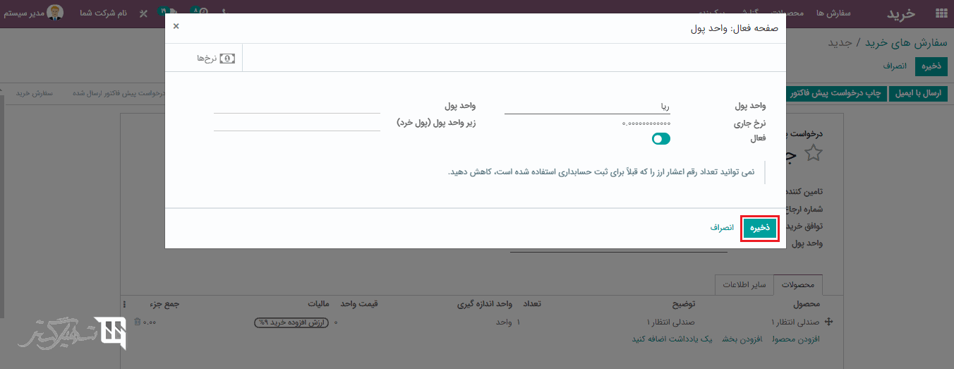Screen dimensions: 954x369
Task: Select the Products tab
Action: 798,285
